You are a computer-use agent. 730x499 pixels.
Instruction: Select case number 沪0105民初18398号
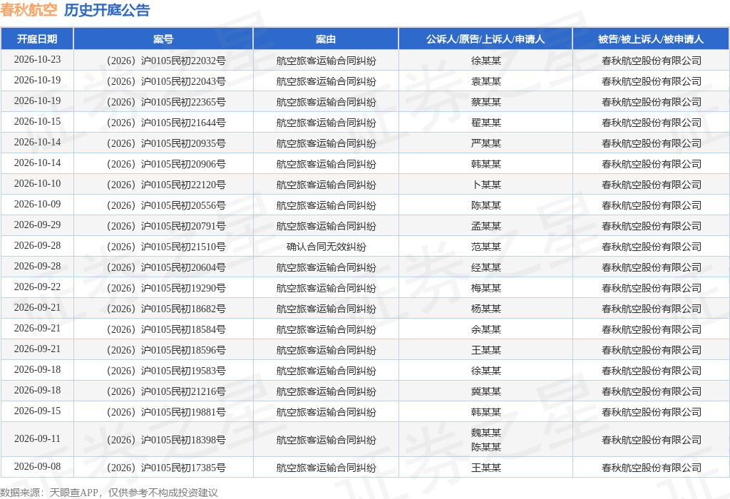166,440
